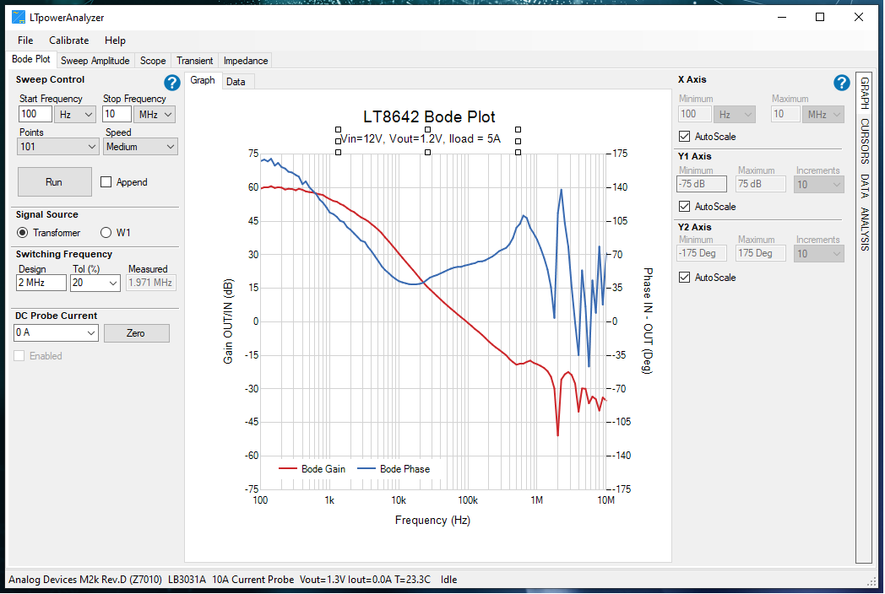Click the Zero button

pyautogui.click(x=136, y=333)
